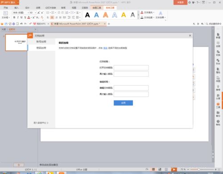Apply italic text formatting
The image size is (223, 174).
tap(18, 17)
